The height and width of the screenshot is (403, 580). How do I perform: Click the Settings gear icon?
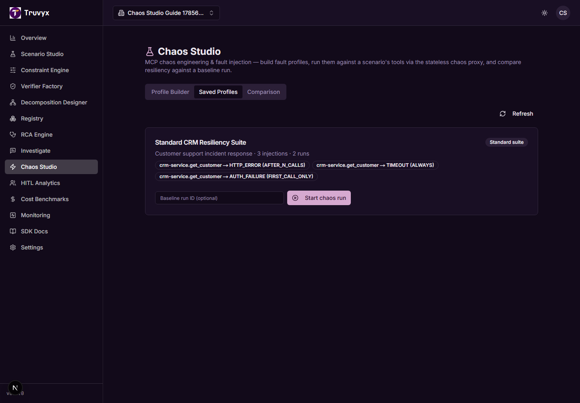(13, 247)
